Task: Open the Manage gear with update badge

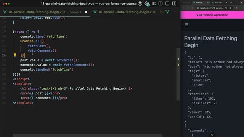Action: (147, 3)
